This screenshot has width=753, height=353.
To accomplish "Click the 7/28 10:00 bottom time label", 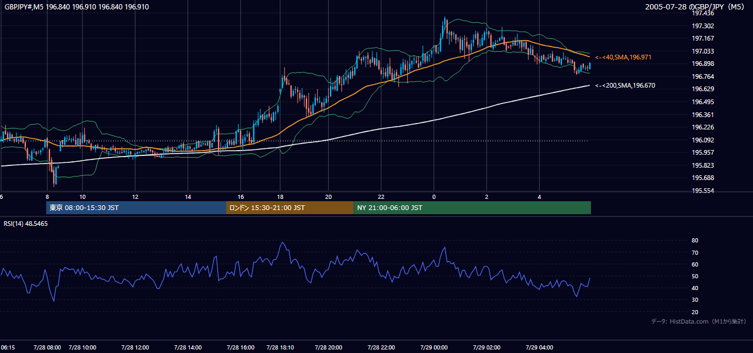I will pos(82,348).
